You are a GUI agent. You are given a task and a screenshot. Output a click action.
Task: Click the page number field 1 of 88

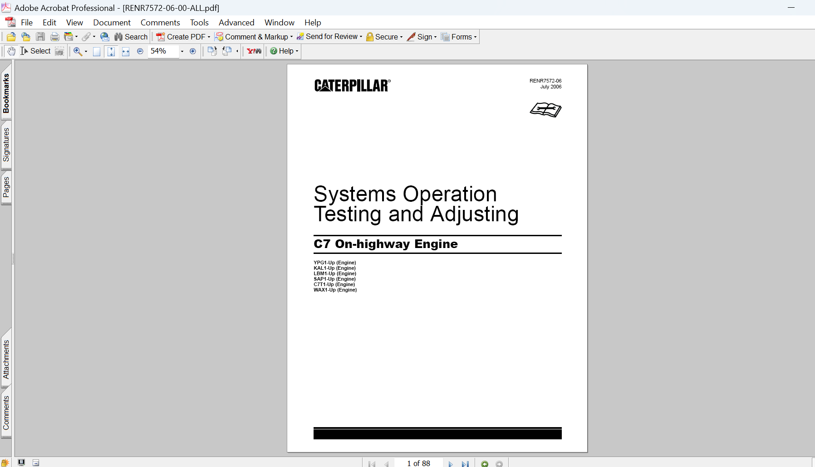(418, 463)
